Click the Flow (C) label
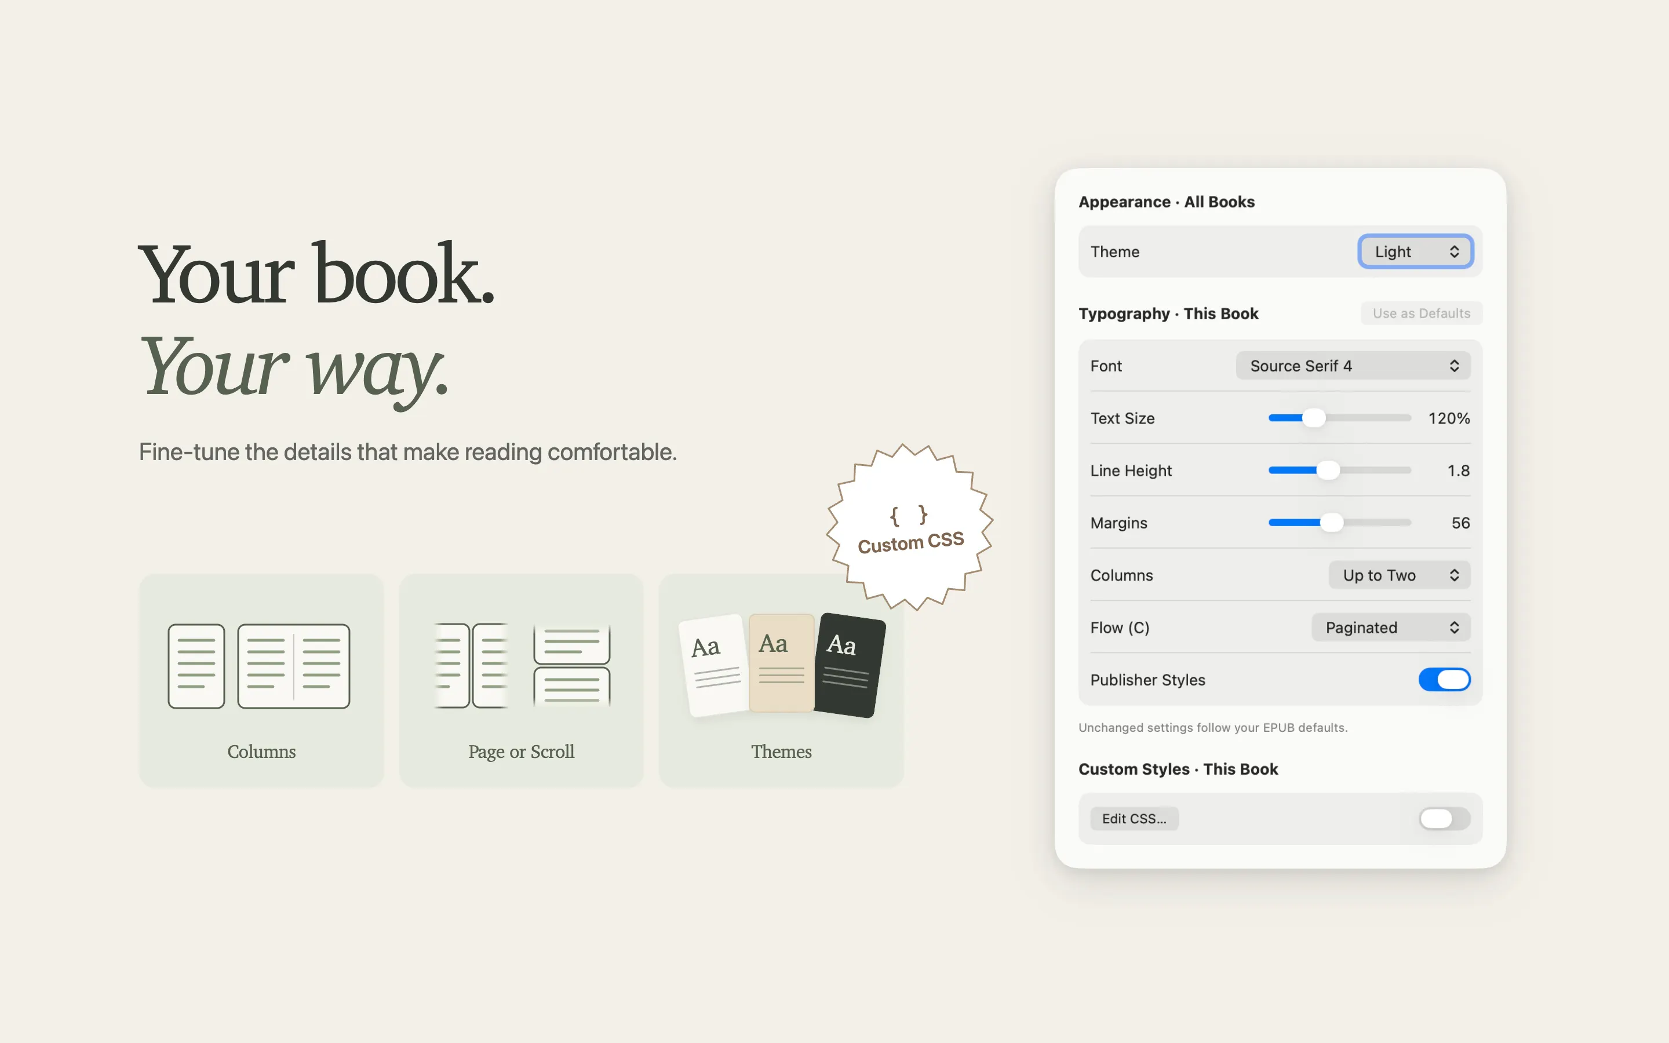Image resolution: width=1669 pixels, height=1043 pixels. (1120, 628)
